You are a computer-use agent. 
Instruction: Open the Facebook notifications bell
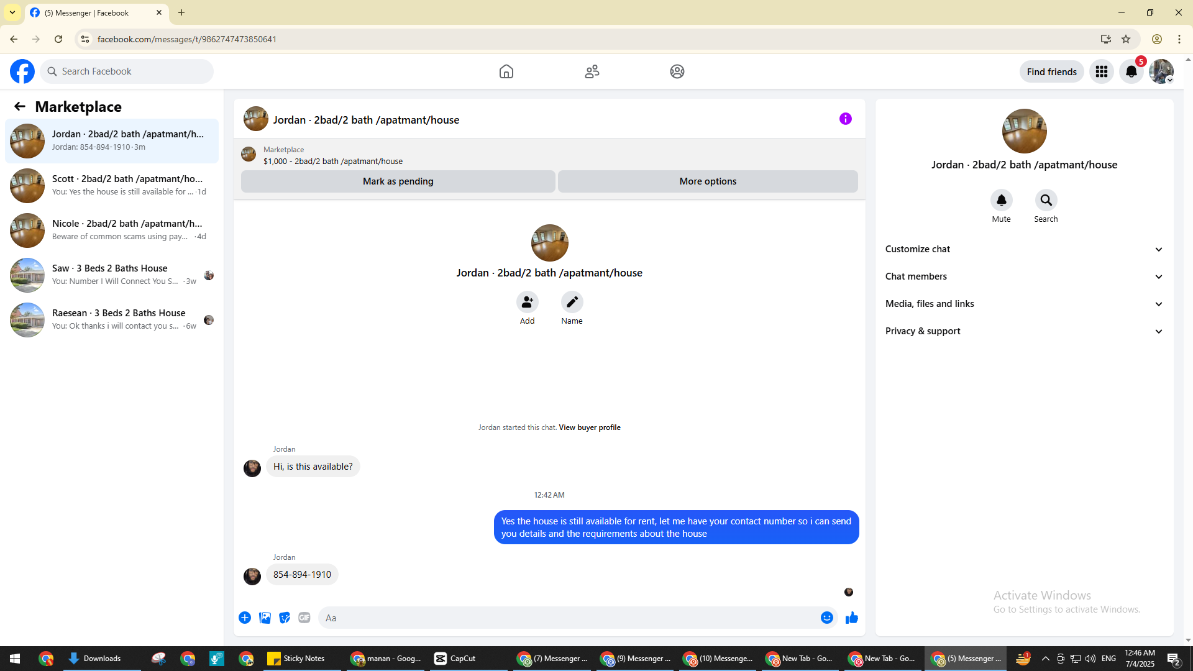click(x=1131, y=71)
